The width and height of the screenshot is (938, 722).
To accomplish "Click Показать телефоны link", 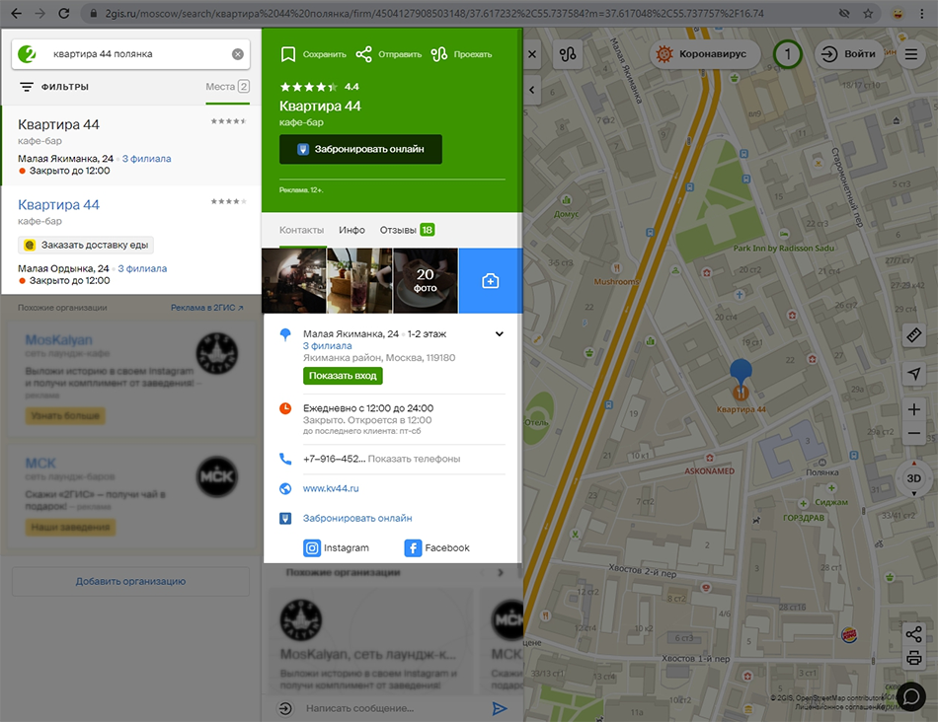I will pyautogui.click(x=414, y=459).
